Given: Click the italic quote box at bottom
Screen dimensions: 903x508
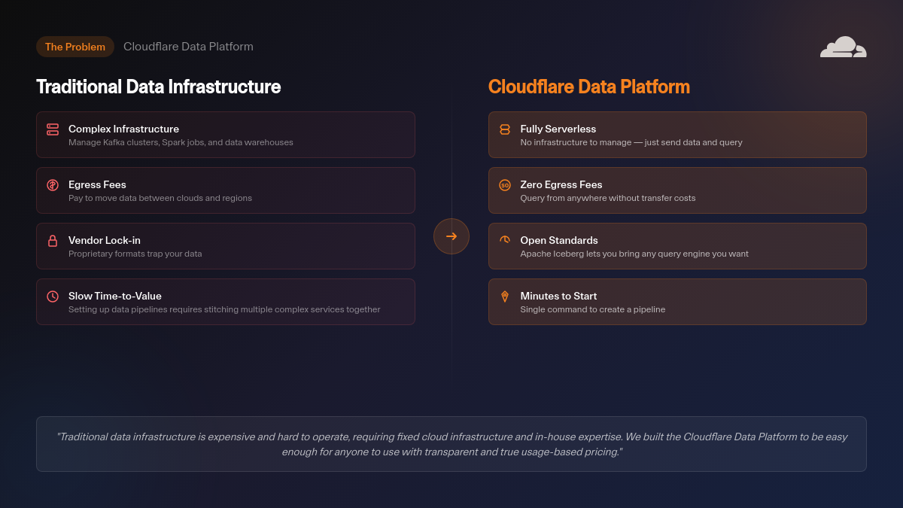Looking at the screenshot, I should pyautogui.click(x=451, y=444).
